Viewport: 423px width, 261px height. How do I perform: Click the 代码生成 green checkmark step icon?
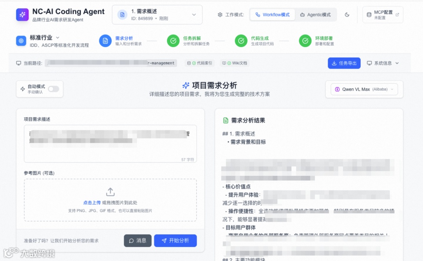point(241,41)
